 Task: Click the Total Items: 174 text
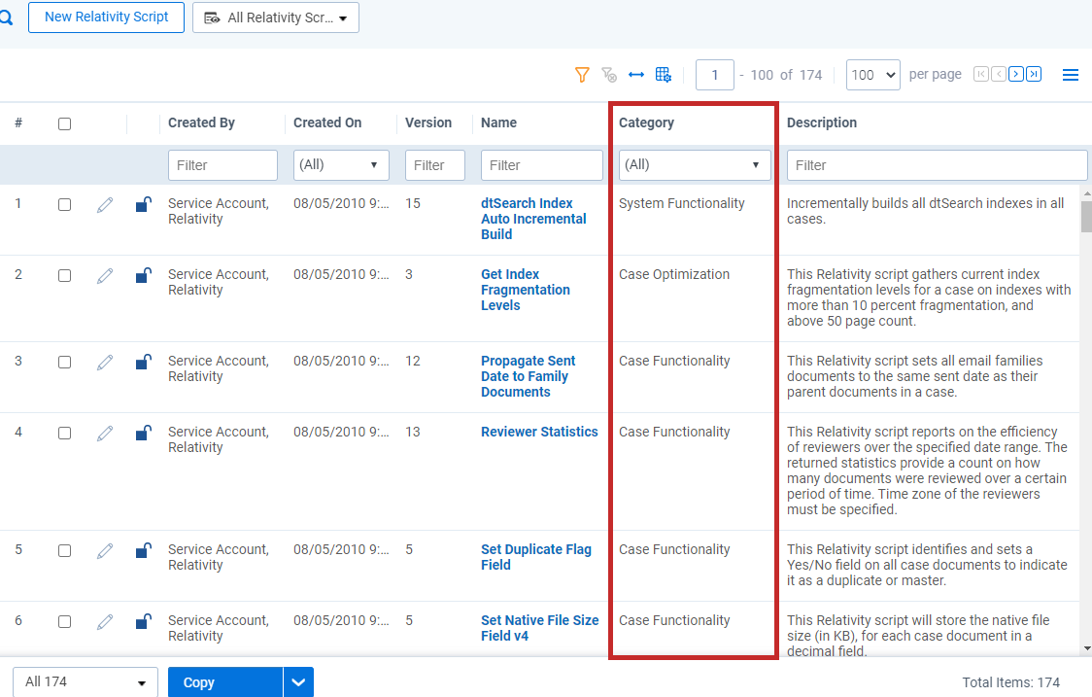(1011, 682)
